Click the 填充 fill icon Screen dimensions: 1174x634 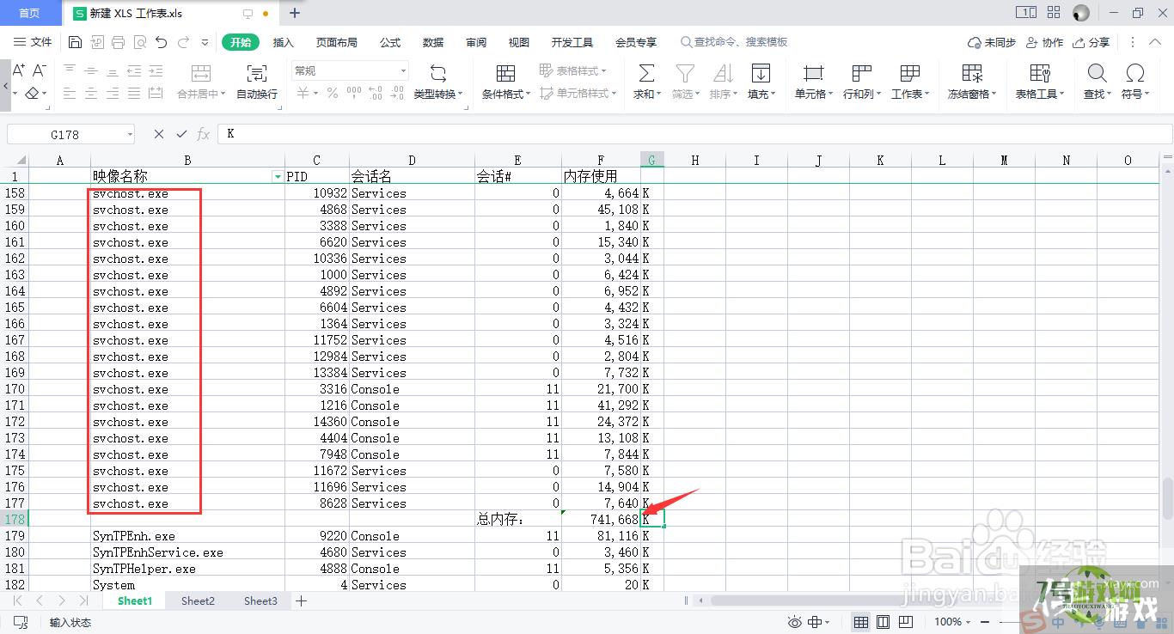coord(760,73)
